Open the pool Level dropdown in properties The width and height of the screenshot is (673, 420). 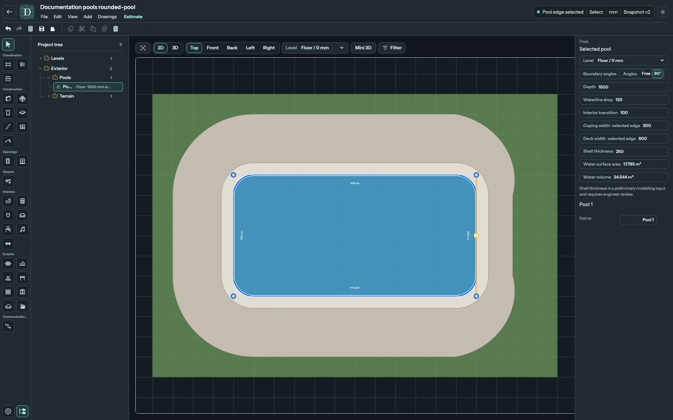point(624,61)
